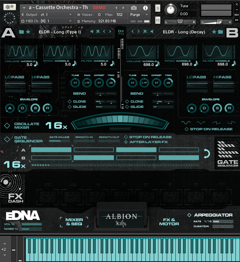
Task: Load next sound for layer B
Action: 139,31
